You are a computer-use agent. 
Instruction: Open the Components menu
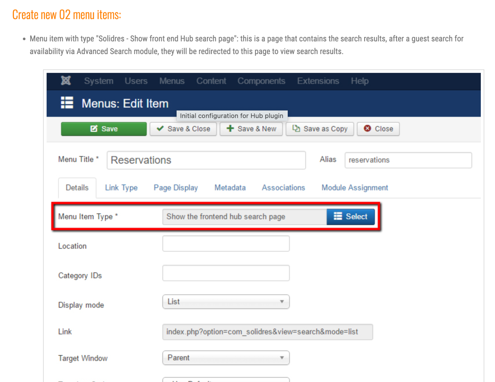[x=261, y=81]
